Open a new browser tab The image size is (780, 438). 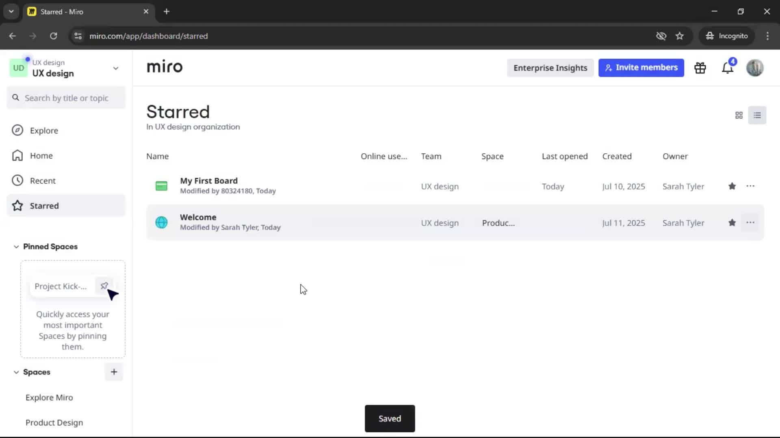(166, 11)
